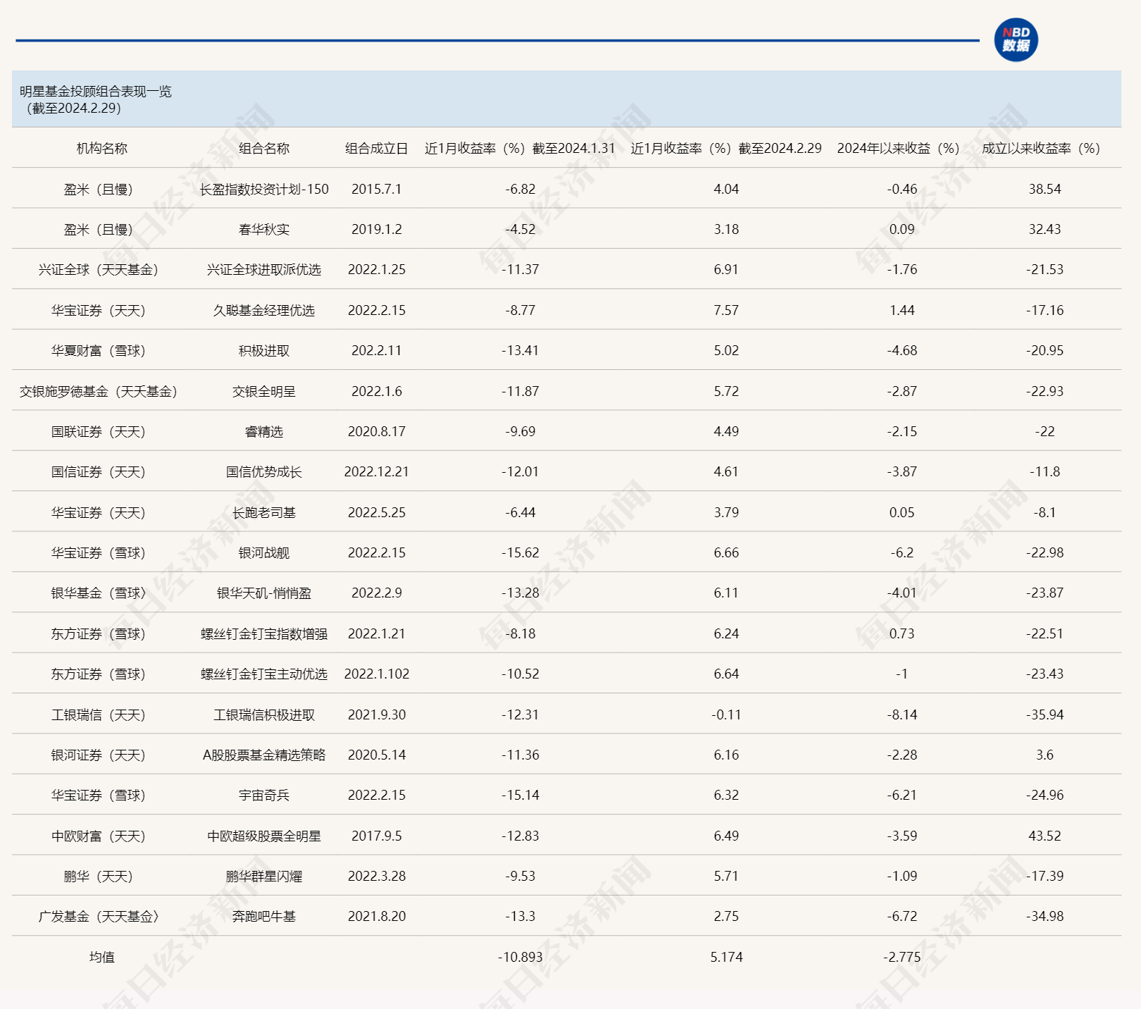Click the institution 华夏财富（雪球）
The image size is (1141, 1009).
(99, 351)
